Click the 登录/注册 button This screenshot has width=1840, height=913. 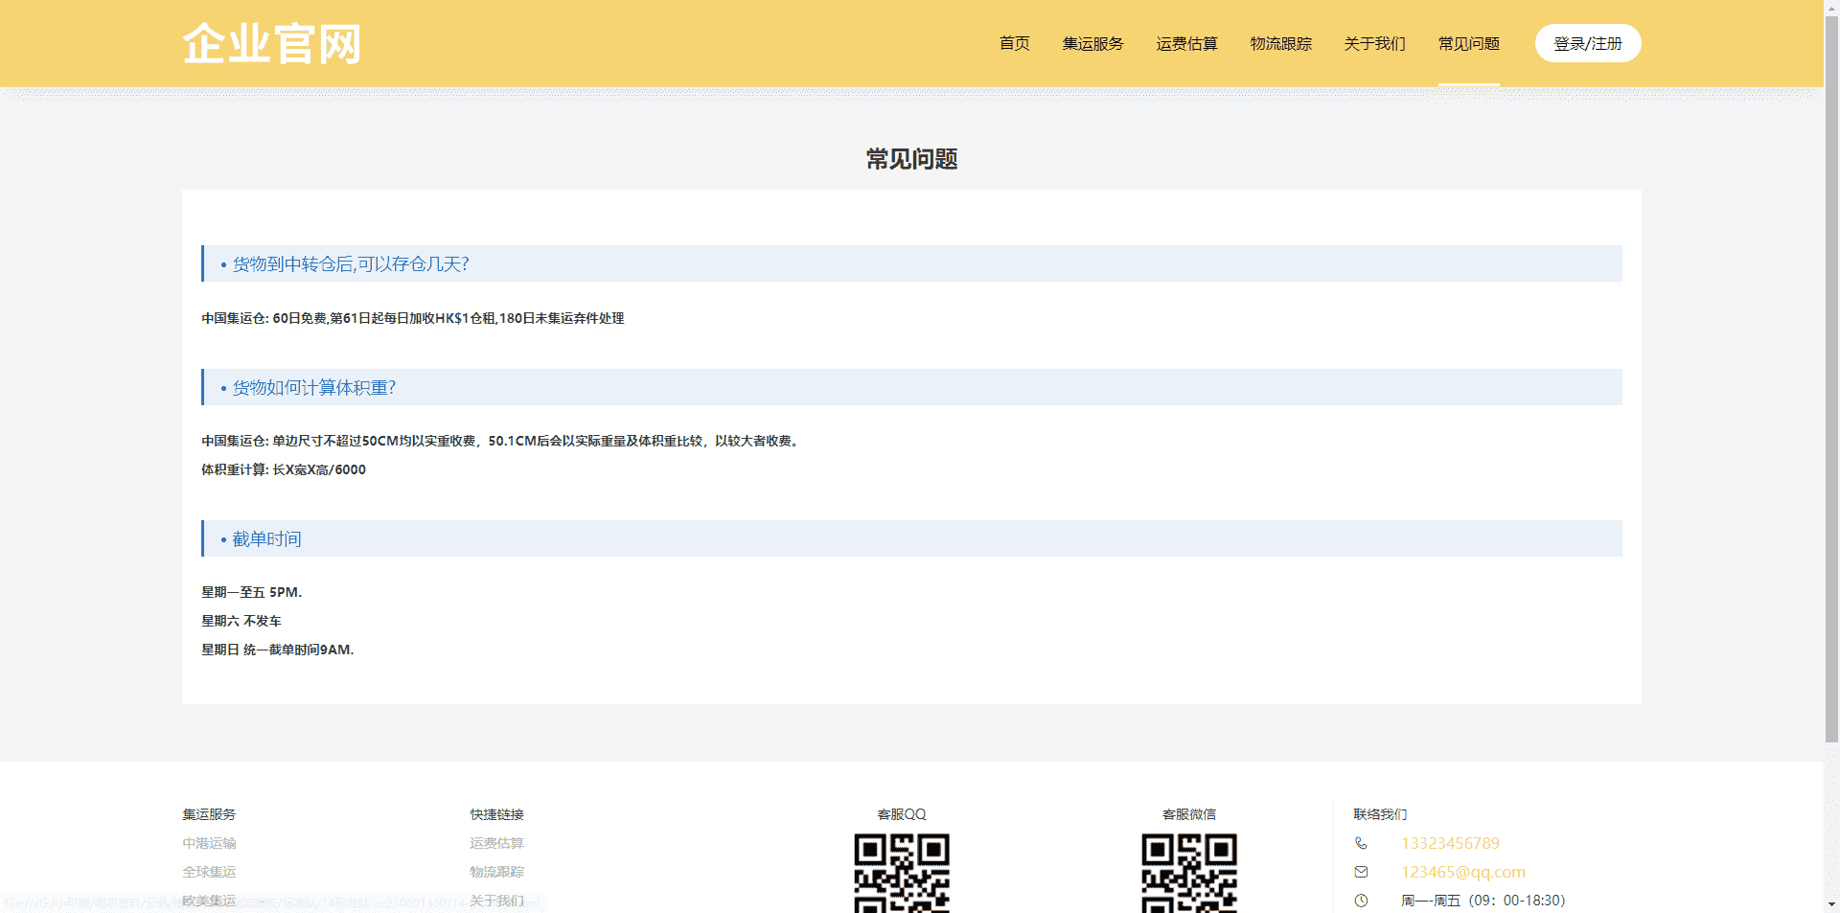(1588, 43)
